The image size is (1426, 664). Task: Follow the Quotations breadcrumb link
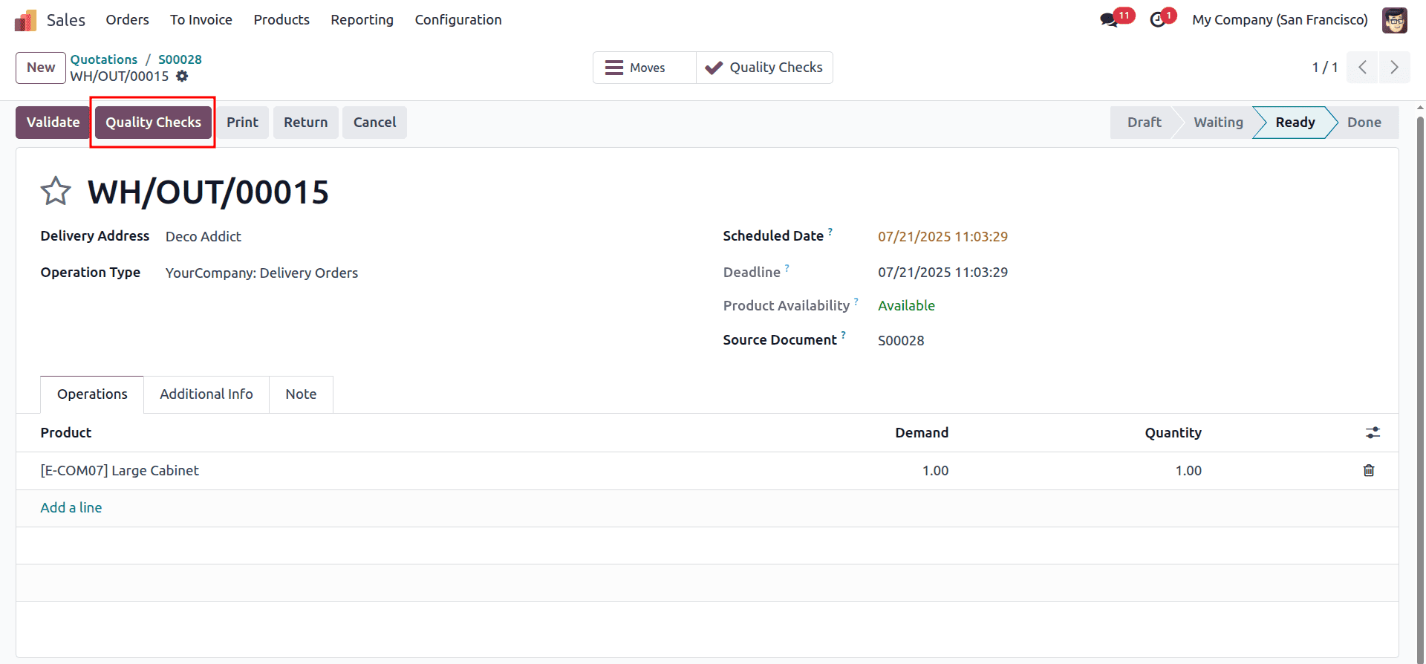104,59
